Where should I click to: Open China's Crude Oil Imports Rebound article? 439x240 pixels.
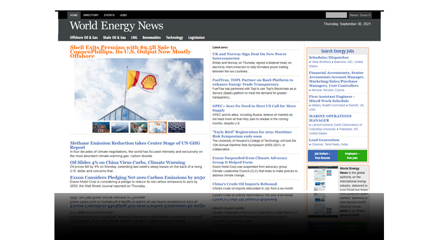click(x=244, y=184)
